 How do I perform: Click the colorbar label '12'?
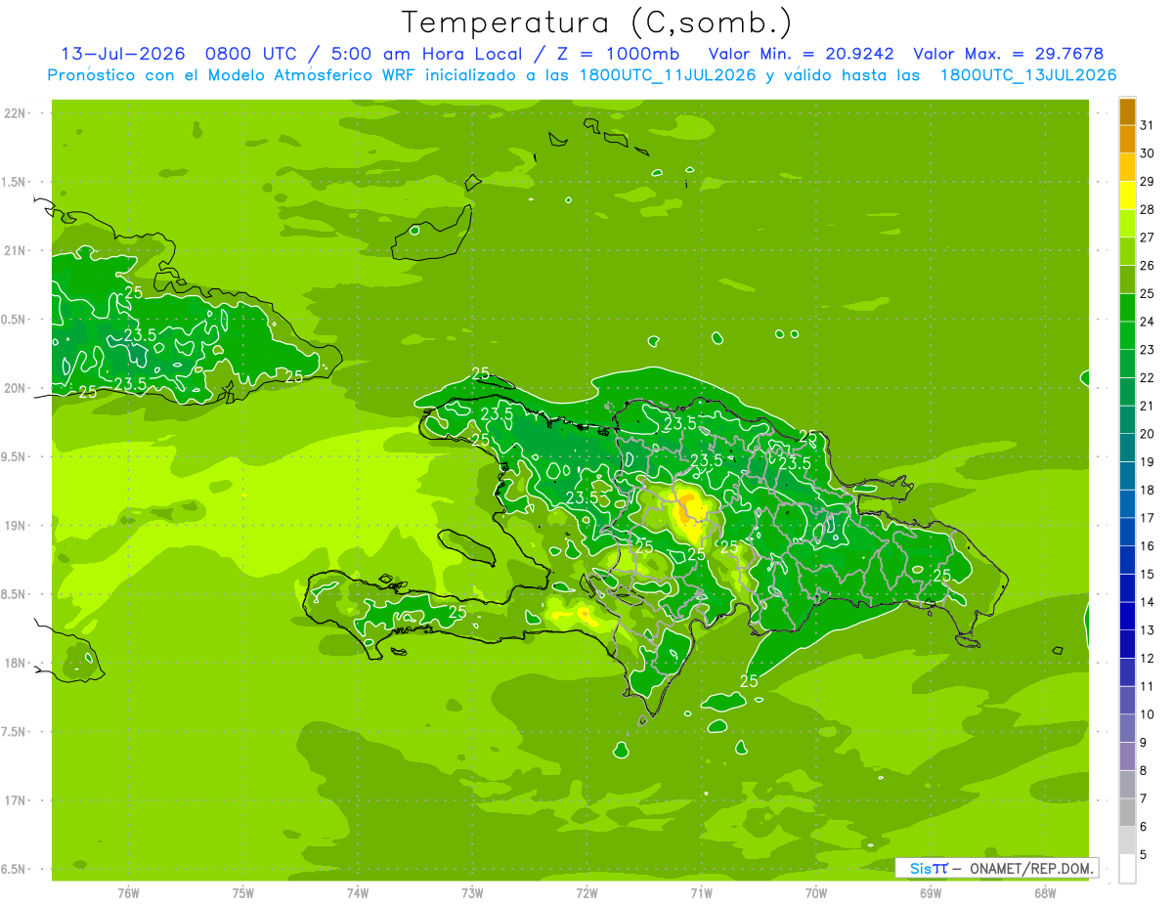[x=1148, y=659]
